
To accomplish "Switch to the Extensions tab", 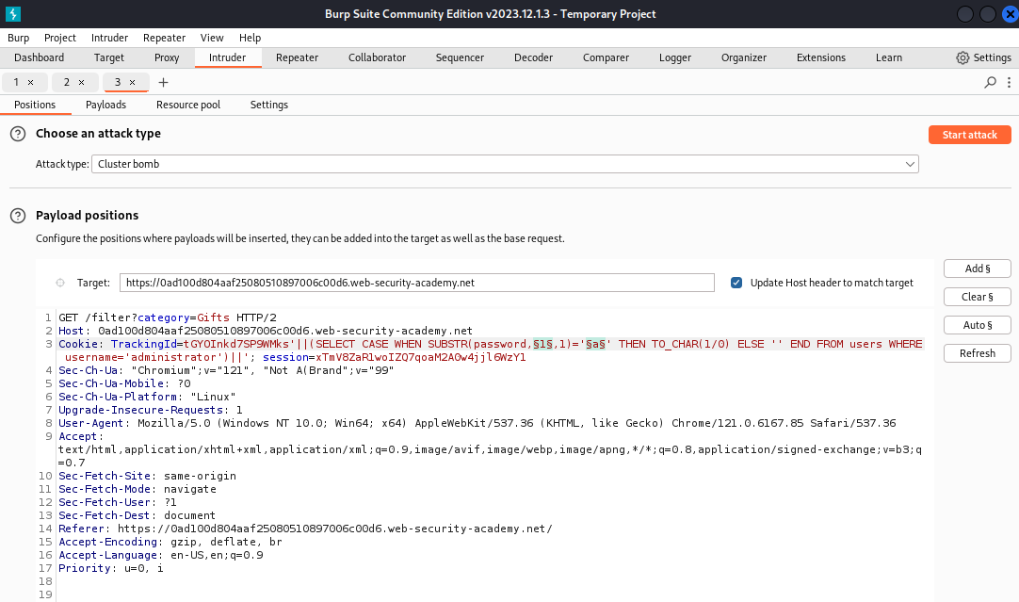I will pyautogui.click(x=821, y=57).
